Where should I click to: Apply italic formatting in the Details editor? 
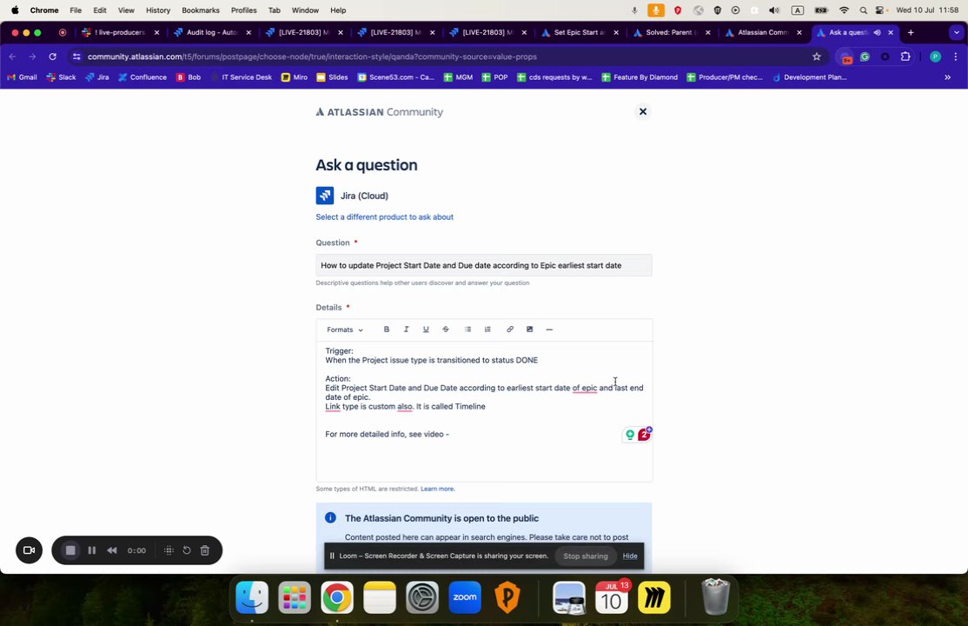point(406,330)
